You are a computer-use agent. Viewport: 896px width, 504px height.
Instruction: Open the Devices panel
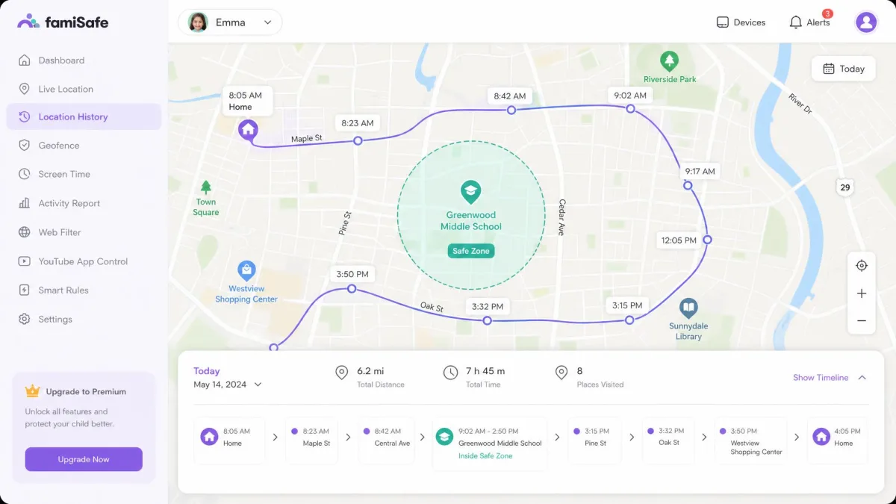pos(741,22)
